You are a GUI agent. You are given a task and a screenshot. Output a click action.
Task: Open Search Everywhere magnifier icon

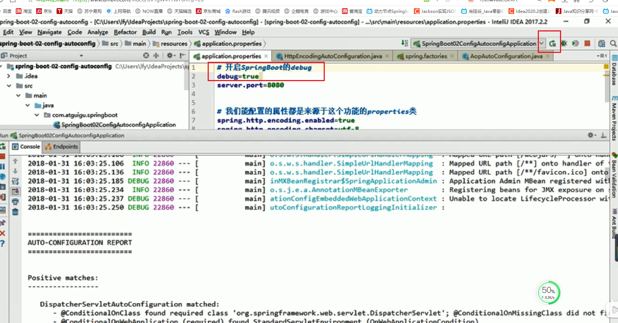[613, 44]
